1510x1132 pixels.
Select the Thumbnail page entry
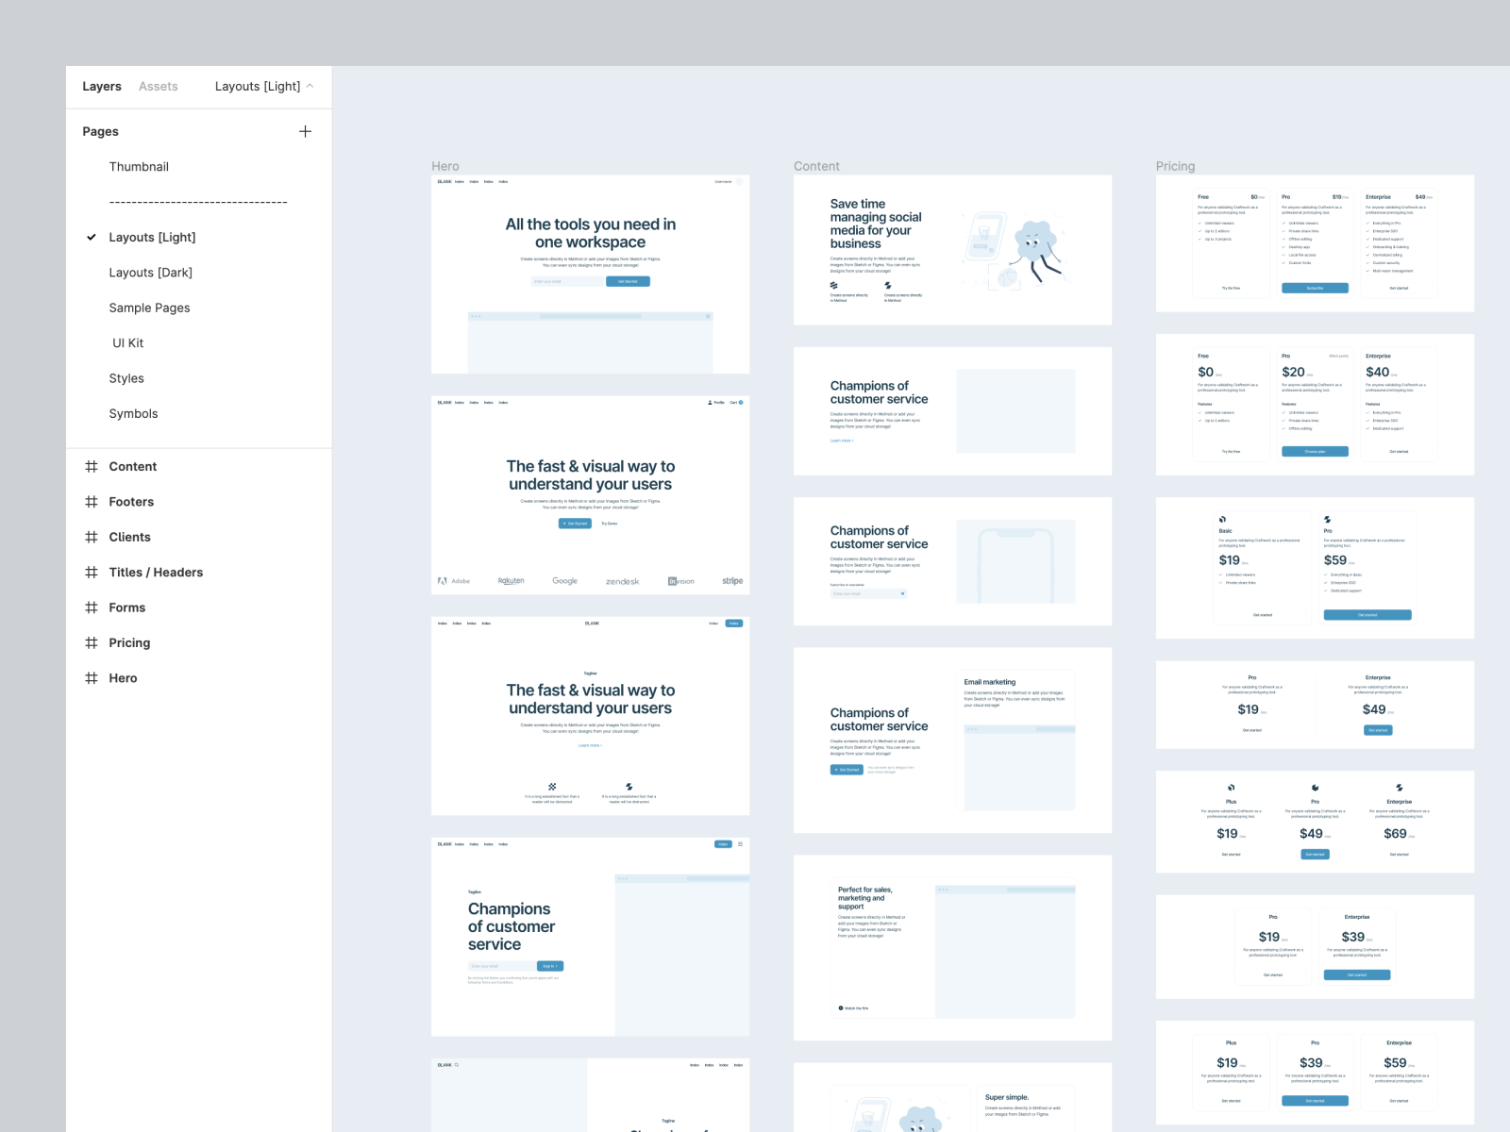point(139,166)
